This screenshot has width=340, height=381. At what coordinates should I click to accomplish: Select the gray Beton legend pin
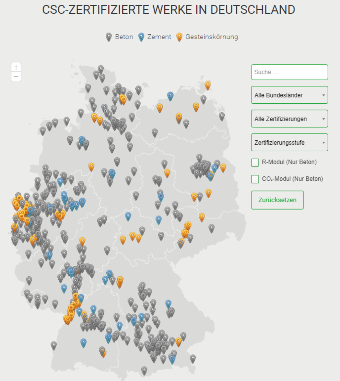pyautogui.click(x=109, y=36)
